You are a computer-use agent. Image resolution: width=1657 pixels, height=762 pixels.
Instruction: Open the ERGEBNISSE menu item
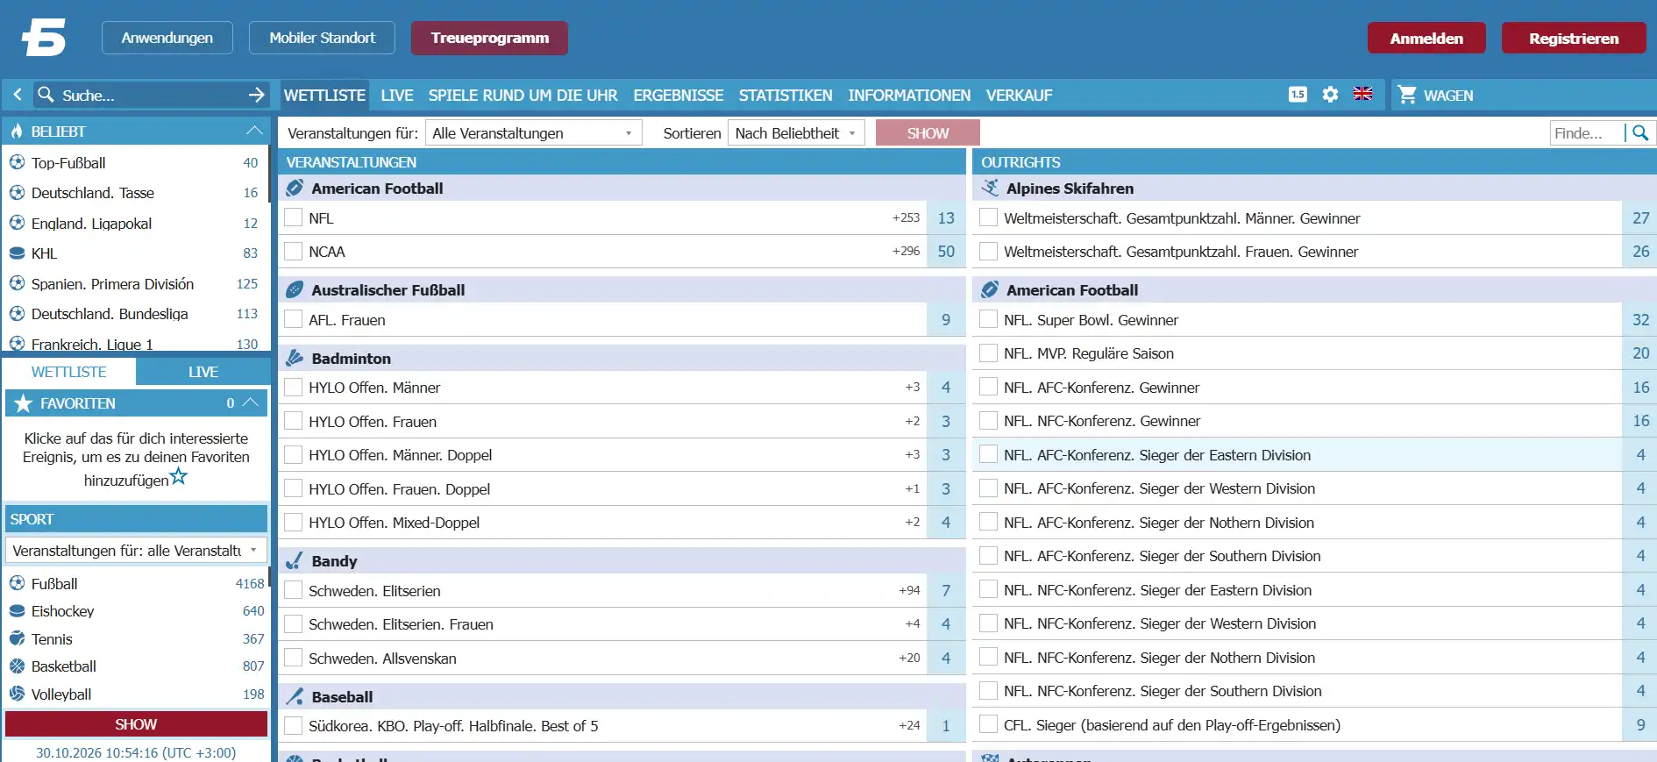pos(679,95)
